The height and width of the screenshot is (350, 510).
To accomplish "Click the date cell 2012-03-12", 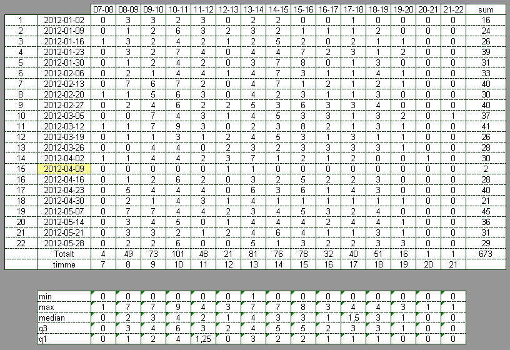I will pos(64,126).
